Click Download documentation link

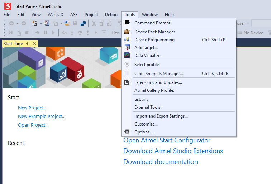click(x=161, y=162)
